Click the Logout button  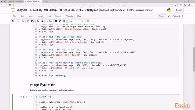click(x=179, y=10)
